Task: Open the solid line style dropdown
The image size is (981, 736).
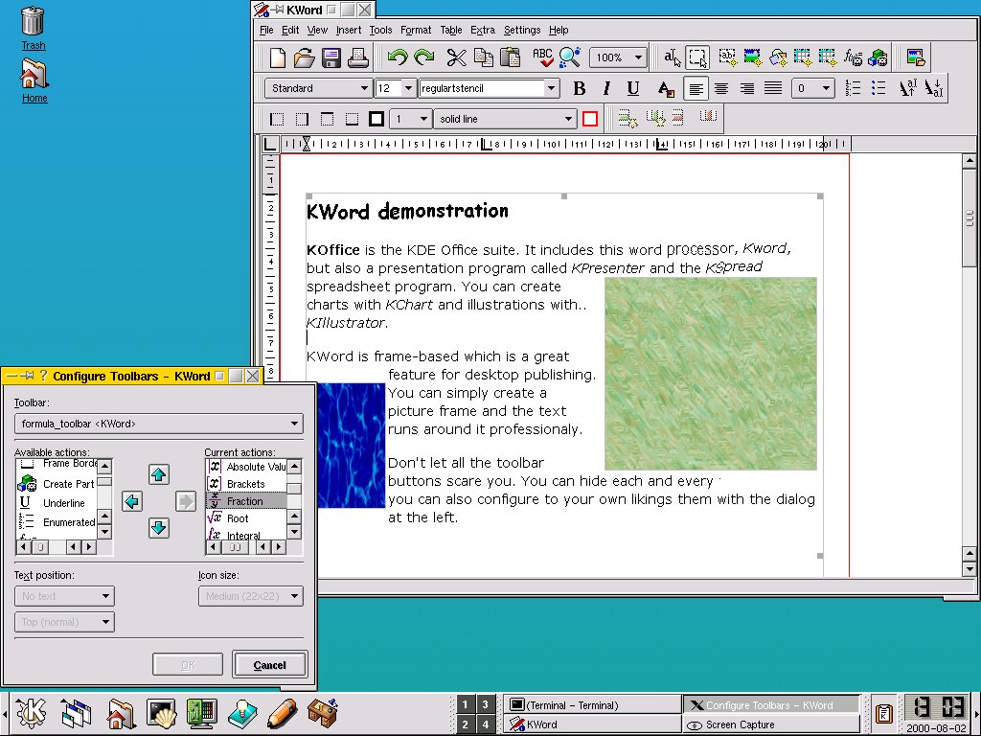Action: coord(504,119)
